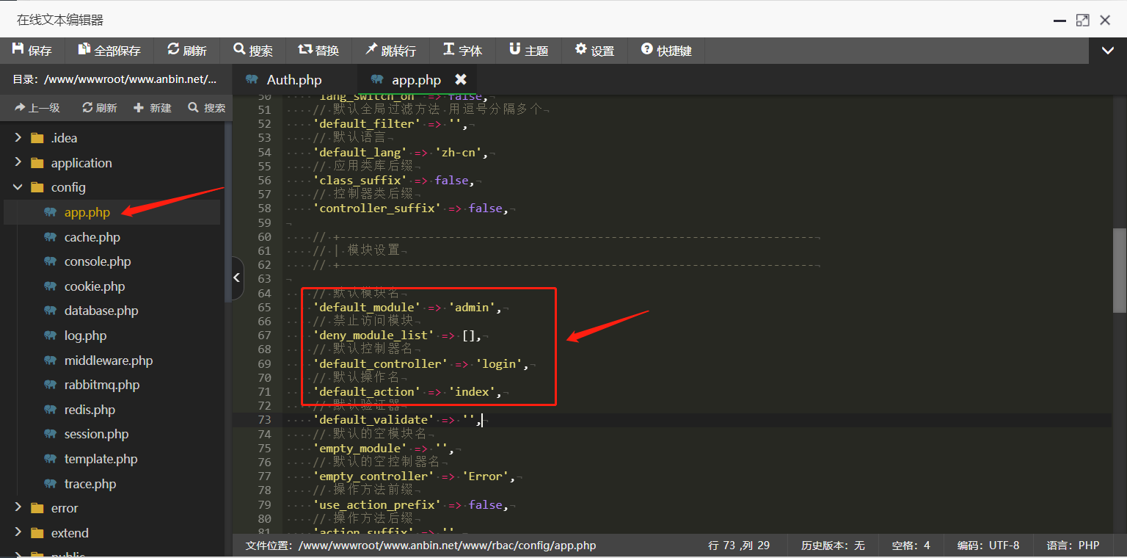Click the 保存 (Save) toolbar button

pos(32,51)
